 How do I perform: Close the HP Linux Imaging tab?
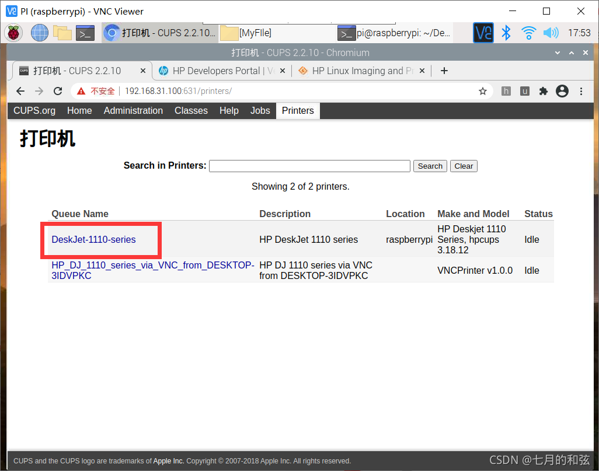pos(422,71)
